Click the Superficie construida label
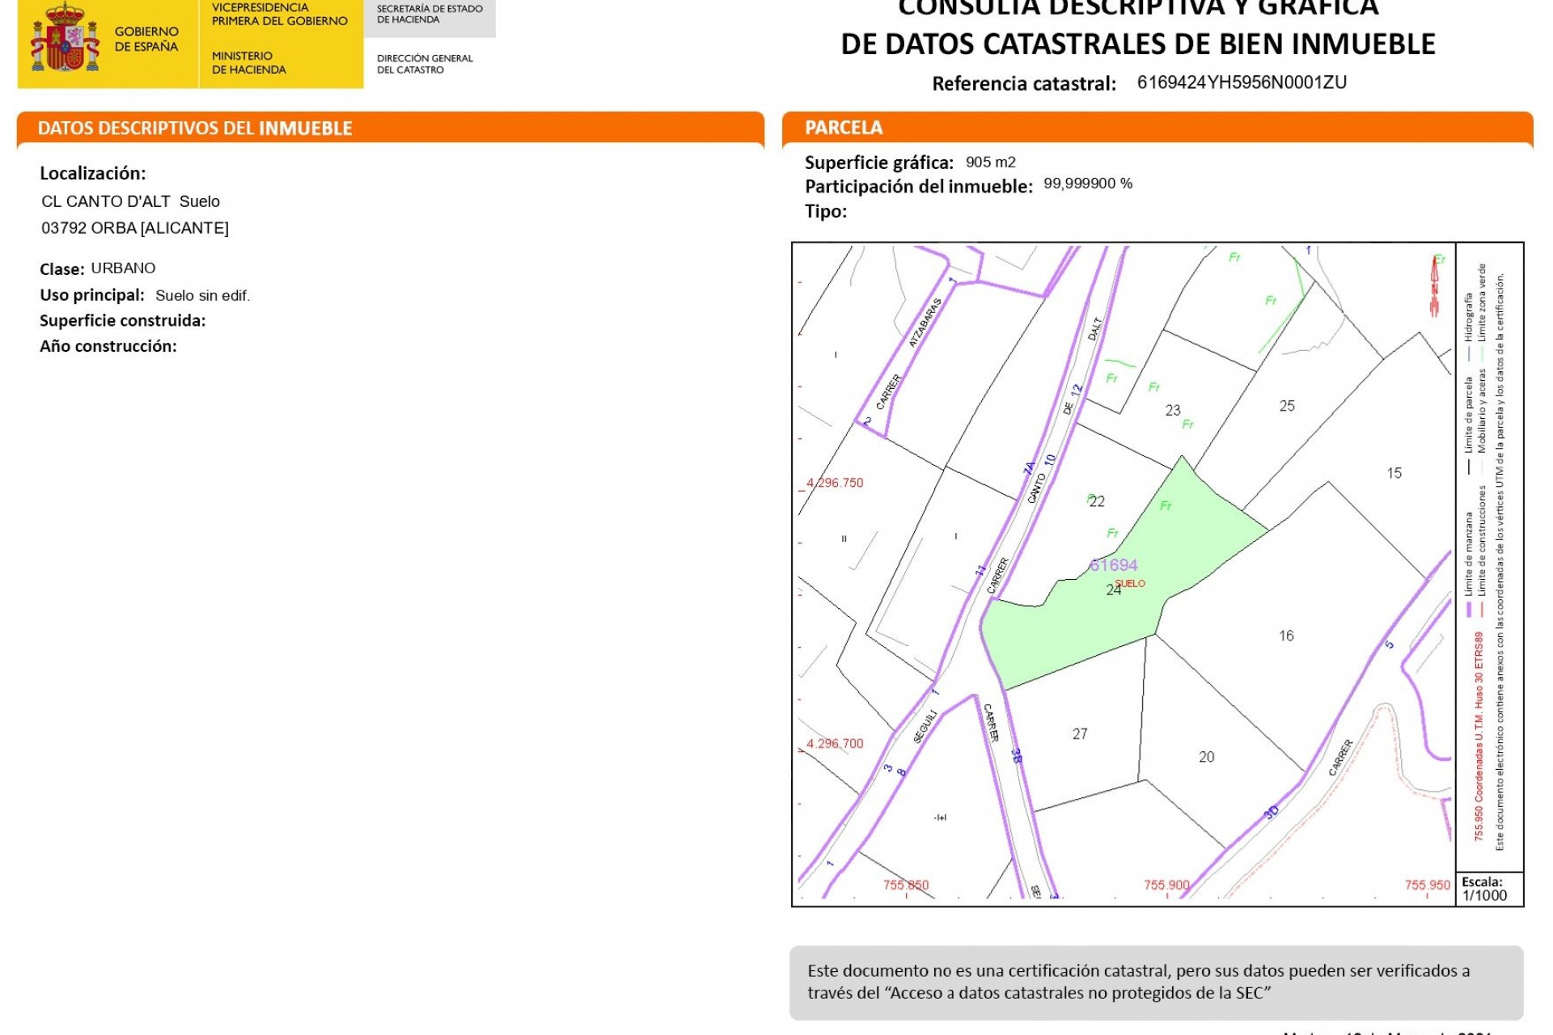 click(x=123, y=320)
